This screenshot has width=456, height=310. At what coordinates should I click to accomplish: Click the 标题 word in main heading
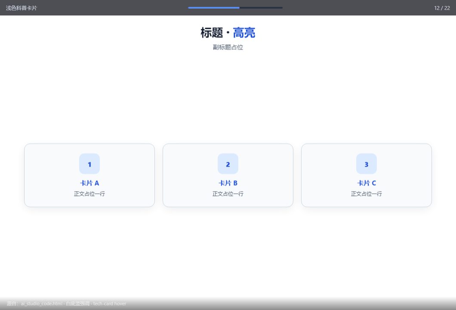coord(212,33)
